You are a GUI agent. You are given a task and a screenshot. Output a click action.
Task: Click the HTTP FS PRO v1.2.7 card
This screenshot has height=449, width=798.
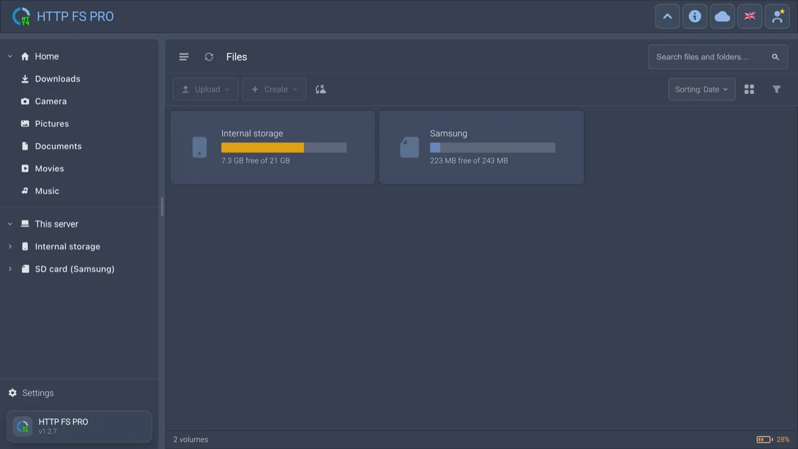(x=79, y=427)
